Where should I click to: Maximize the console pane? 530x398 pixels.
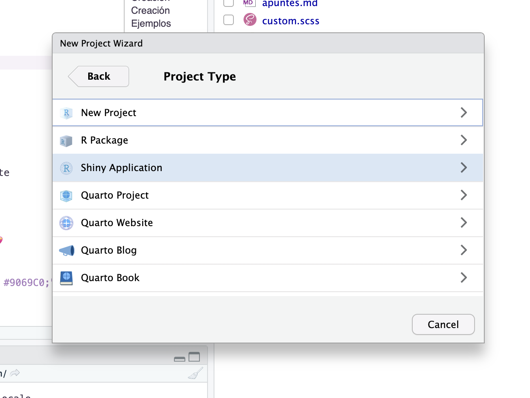tap(194, 357)
